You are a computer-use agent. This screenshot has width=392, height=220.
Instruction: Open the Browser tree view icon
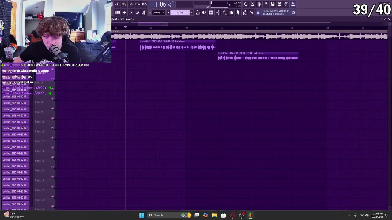tap(224, 13)
